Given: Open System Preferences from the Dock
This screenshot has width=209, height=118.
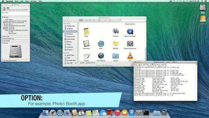Looking at the screenshot, I should point(139,113).
